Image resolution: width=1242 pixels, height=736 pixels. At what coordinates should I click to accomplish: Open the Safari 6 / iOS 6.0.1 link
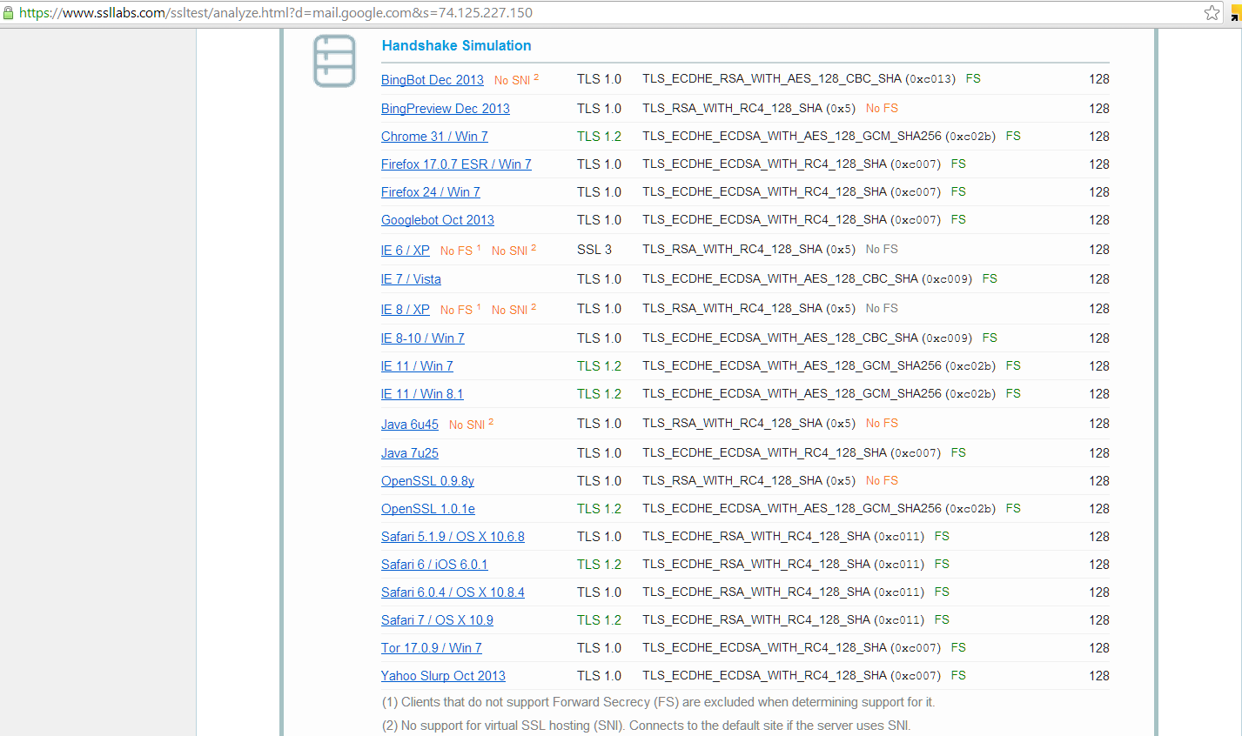[434, 565]
